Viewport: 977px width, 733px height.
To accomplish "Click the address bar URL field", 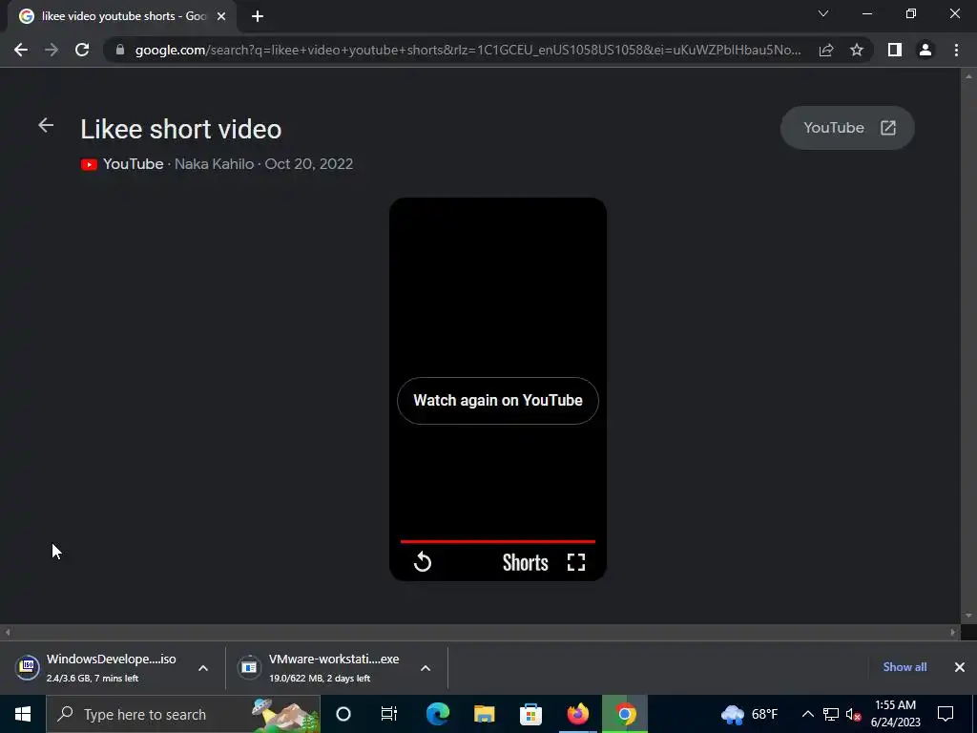I will coord(468,50).
